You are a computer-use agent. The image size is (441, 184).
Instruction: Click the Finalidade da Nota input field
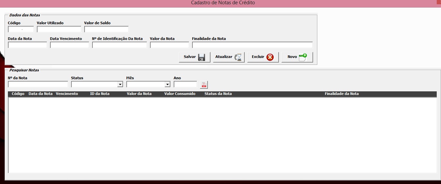tap(252, 45)
